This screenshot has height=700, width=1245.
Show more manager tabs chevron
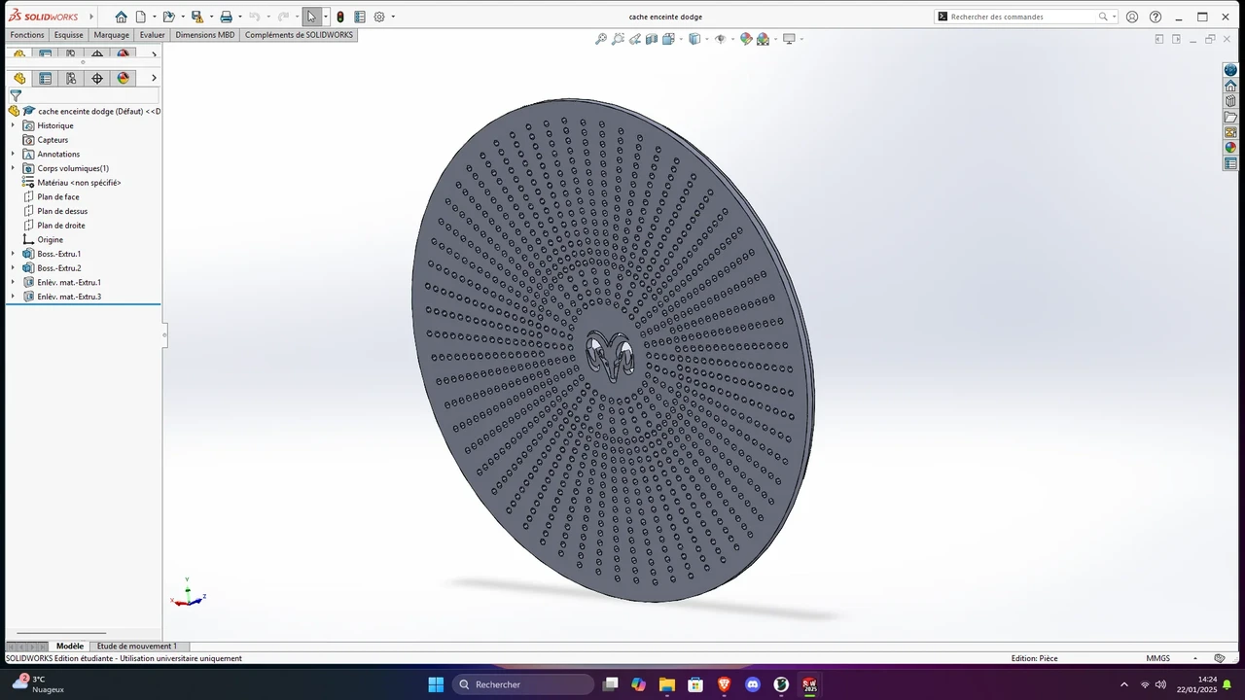click(154, 78)
